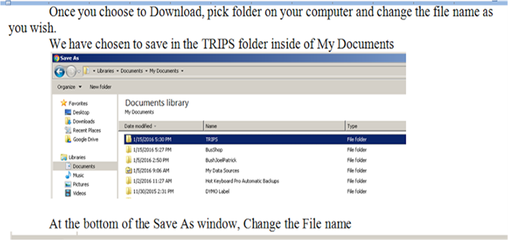Expand the My Documents breadcrumb arrow

182,71
